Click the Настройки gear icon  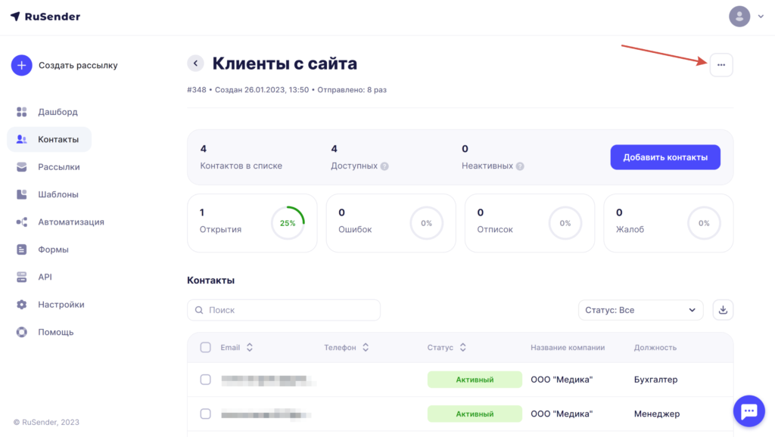(22, 305)
